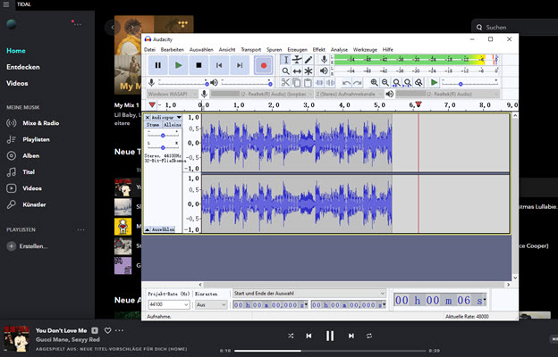Select the Envelope tool
558x357 pixels.
297,60
